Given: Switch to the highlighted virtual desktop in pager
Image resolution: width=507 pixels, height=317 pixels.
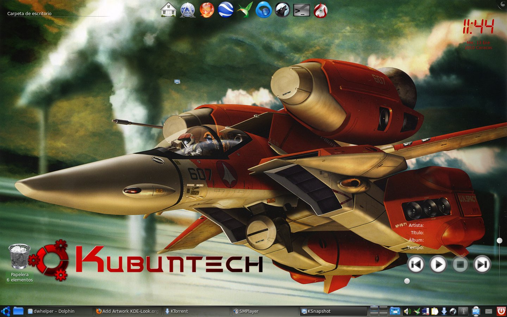Looking at the screenshot, I should pos(374,309).
